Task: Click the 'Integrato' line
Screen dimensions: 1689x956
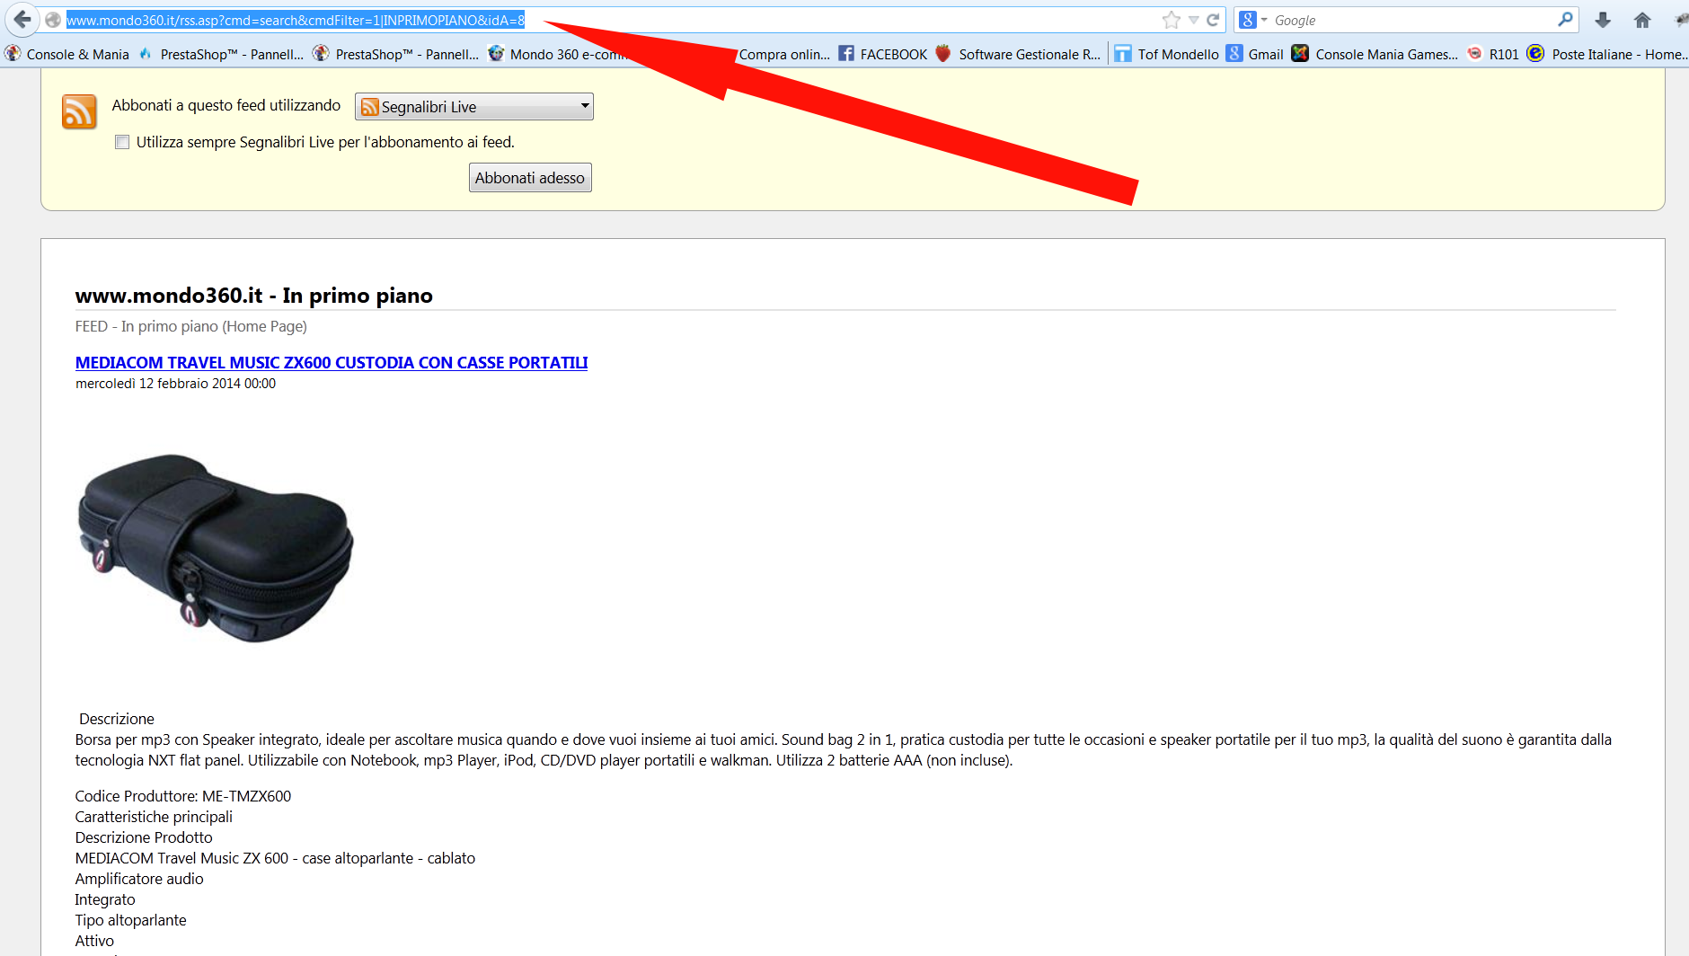Action: 105,899
